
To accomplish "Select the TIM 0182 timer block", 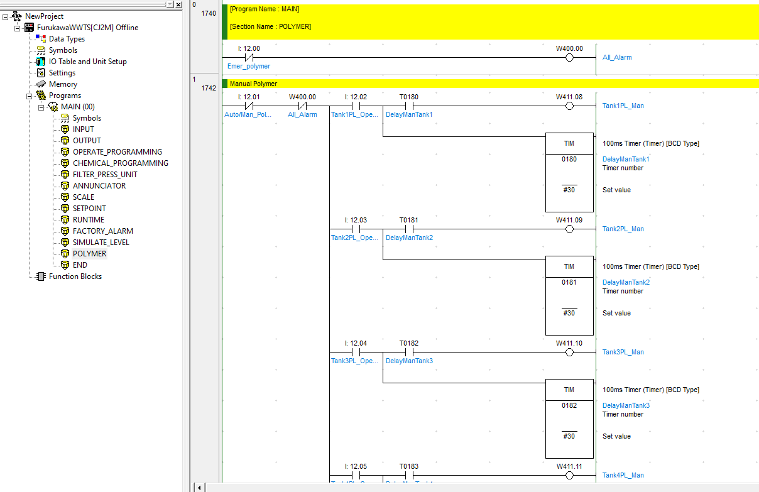I will pyautogui.click(x=569, y=418).
